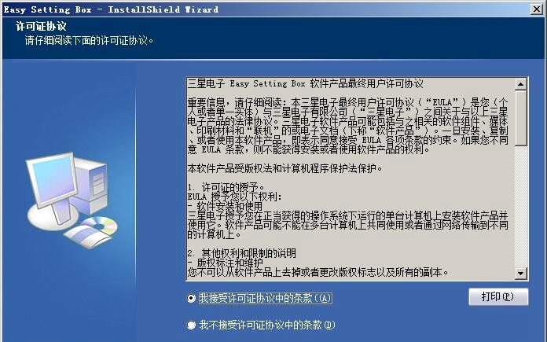Click the line - 版权标注和维护
Viewport: 547px width, 342px height.
pyautogui.click(x=226, y=263)
